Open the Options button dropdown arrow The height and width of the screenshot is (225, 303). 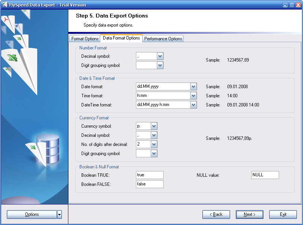click(x=60, y=214)
